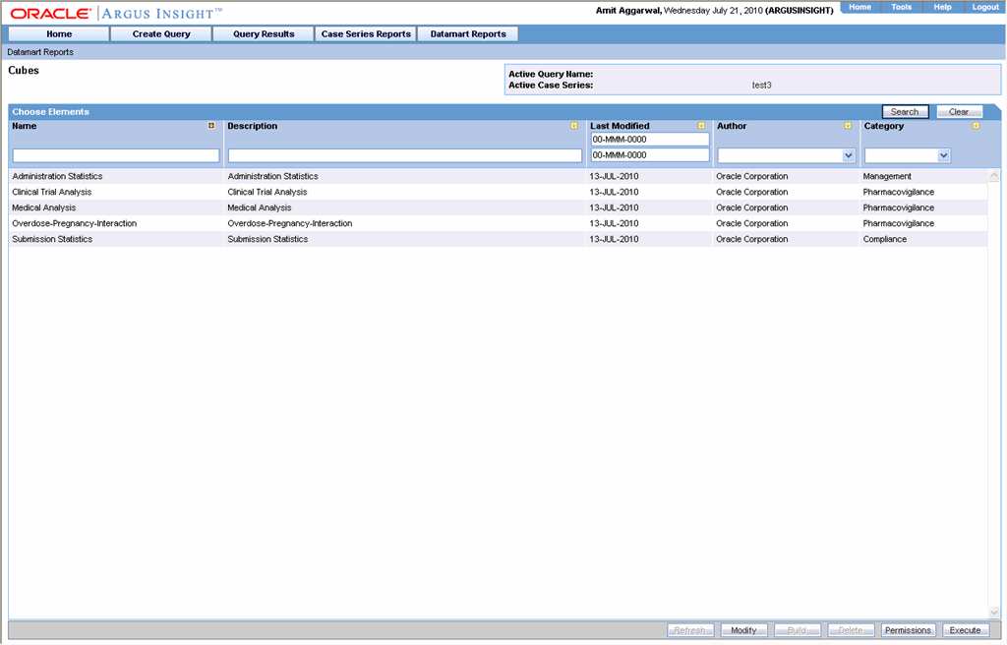Open Datamart Reports tab
The height and width of the screenshot is (645, 1007).
click(x=468, y=34)
